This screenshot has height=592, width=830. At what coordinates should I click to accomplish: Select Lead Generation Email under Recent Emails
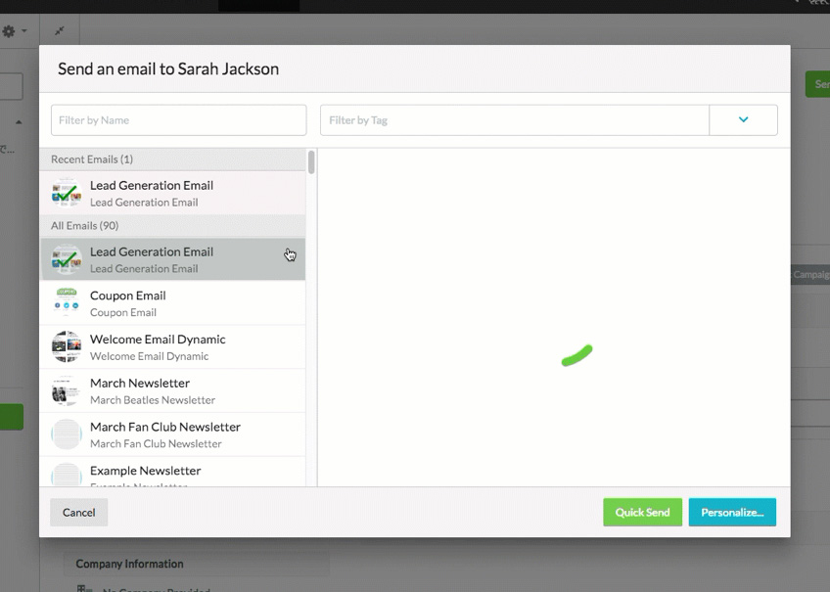[x=172, y=193]
